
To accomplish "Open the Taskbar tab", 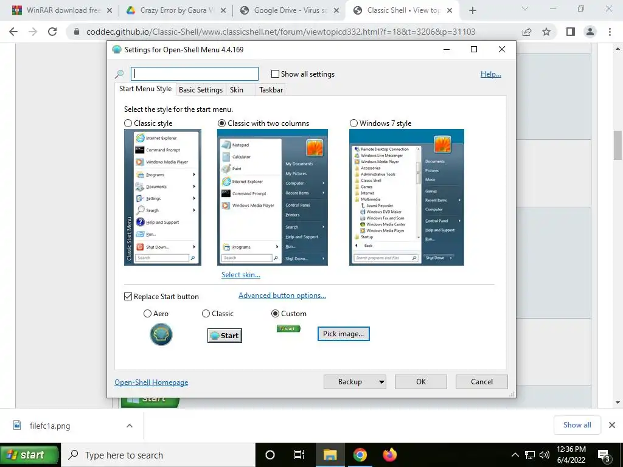I will (271, 90).
